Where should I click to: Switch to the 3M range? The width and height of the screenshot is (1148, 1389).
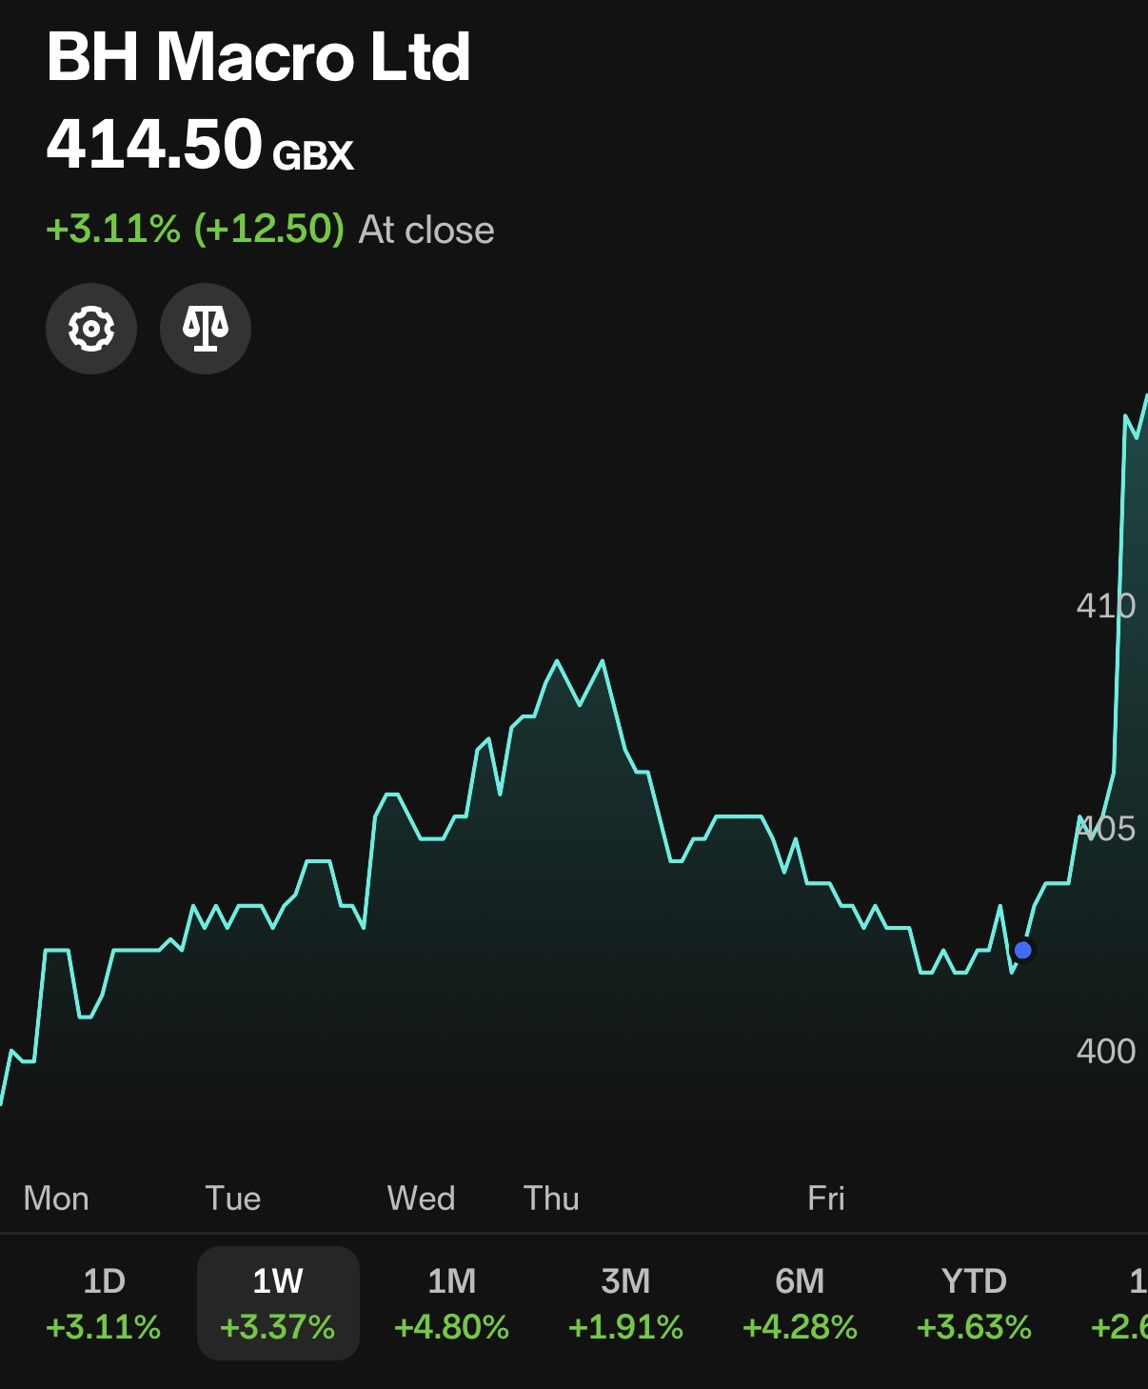(x=625, y=1302)
